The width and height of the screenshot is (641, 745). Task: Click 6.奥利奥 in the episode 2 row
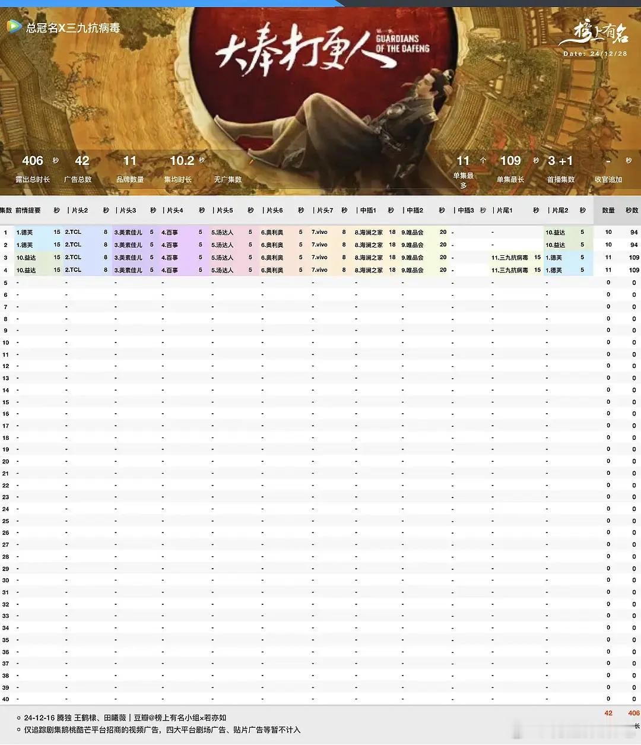[x=272, y=245]
